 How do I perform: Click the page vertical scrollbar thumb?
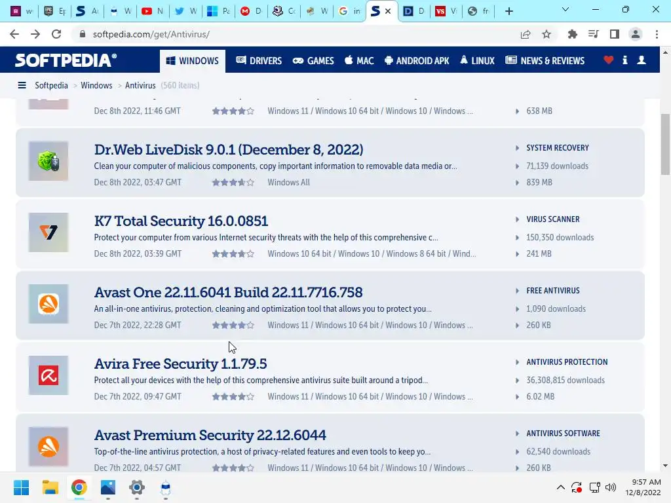point(665,144)
